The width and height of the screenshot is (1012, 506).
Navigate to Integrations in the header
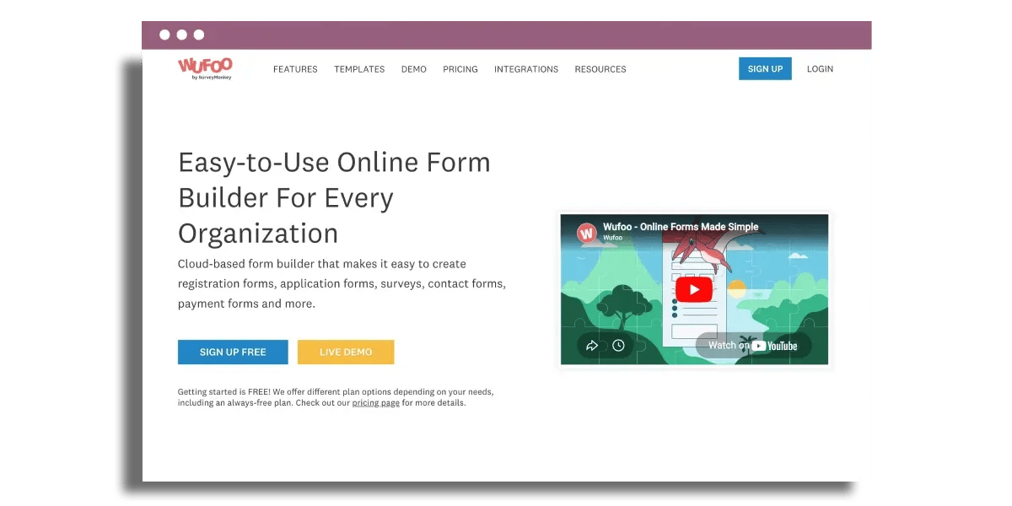coord(526,69)
